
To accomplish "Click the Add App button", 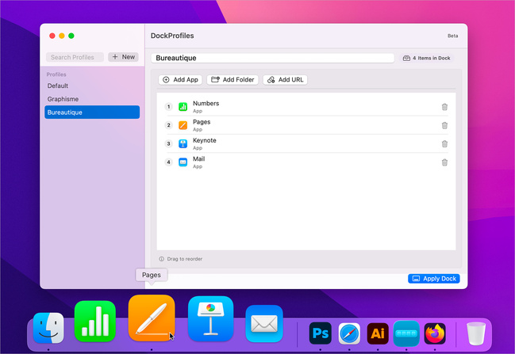I will pyautogui.click(x=180, y=80).
